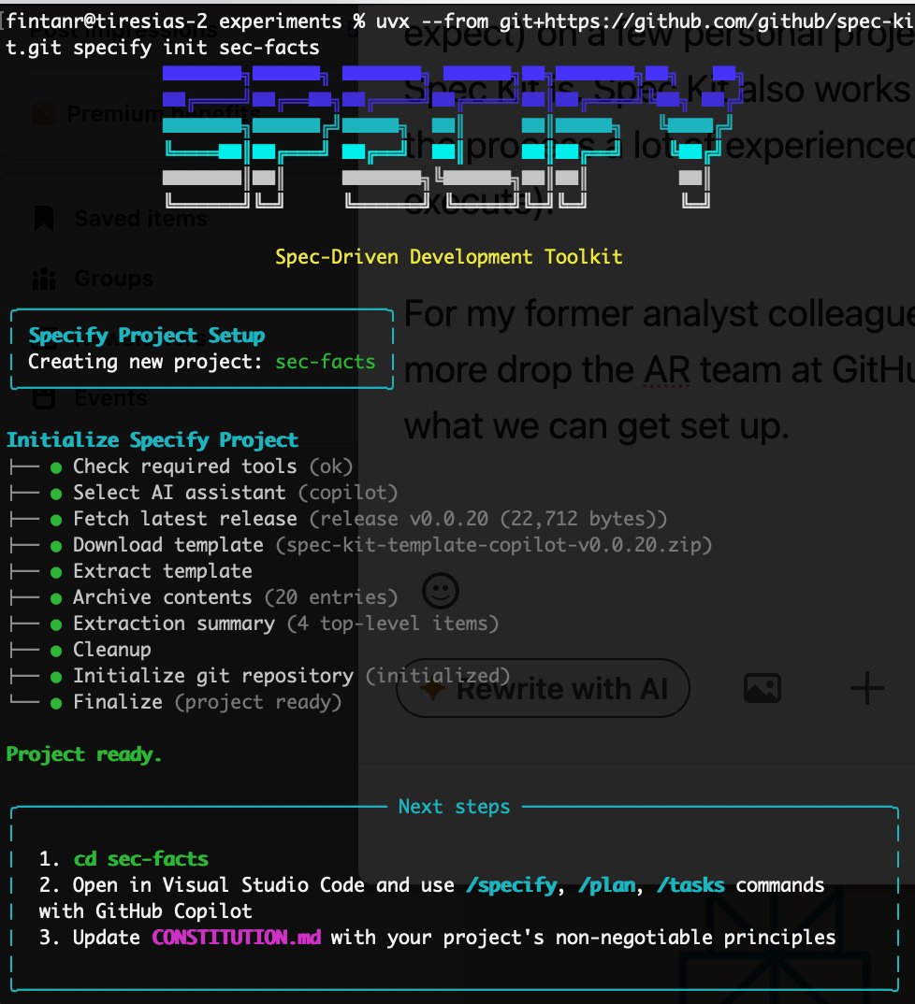This screenshot has height=1004, width=915.
Task: Select 'Groups' in background sidebar
Action: pos(114,279)
